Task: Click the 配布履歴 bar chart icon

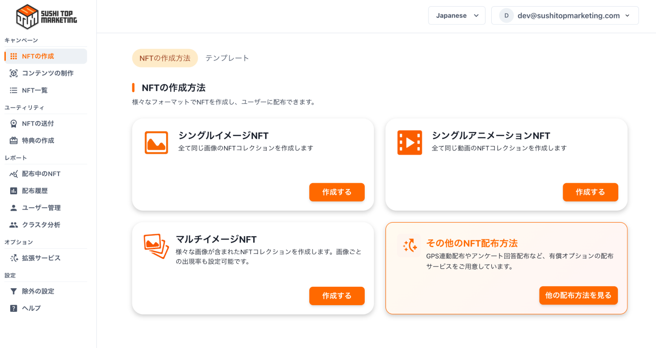Action: click(x=14, y=191)
